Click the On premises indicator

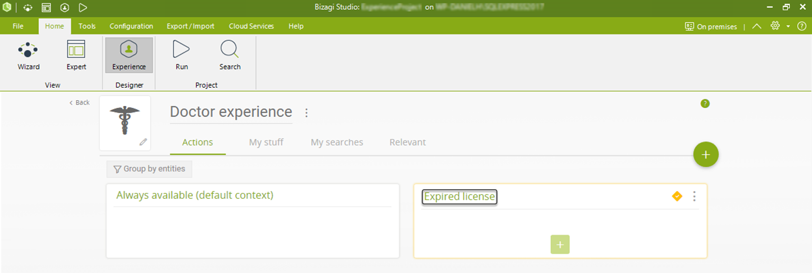click(x=711, y=27)
